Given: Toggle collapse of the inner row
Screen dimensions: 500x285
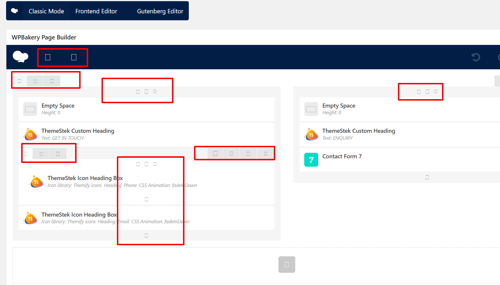Looking at the screenshot, I should click(x=215, y=153).
